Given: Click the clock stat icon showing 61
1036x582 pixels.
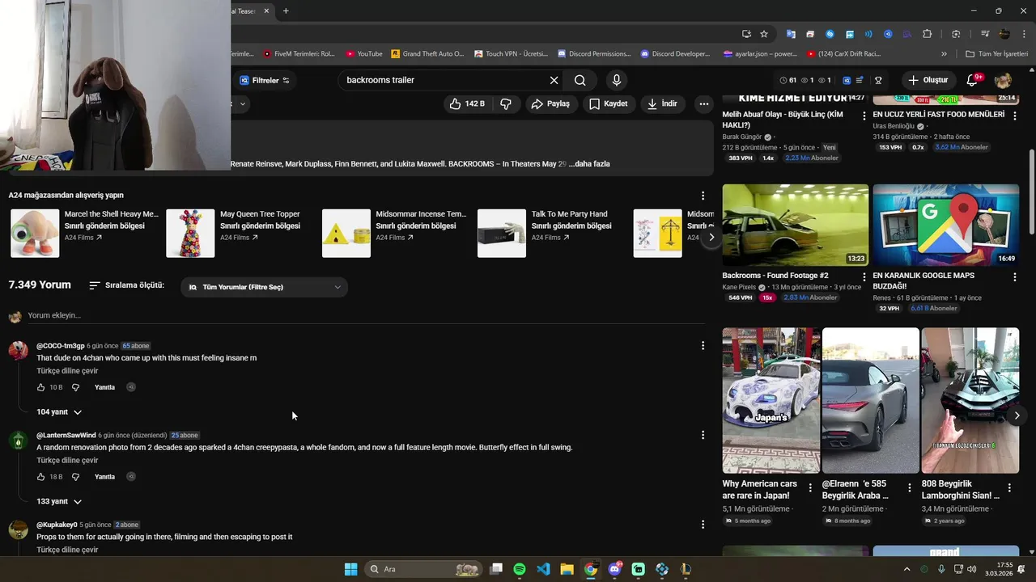Looking at the screenshot, I should [x=788, y=80].
